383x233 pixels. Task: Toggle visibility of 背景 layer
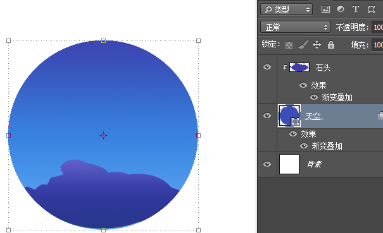click(267, 164)
